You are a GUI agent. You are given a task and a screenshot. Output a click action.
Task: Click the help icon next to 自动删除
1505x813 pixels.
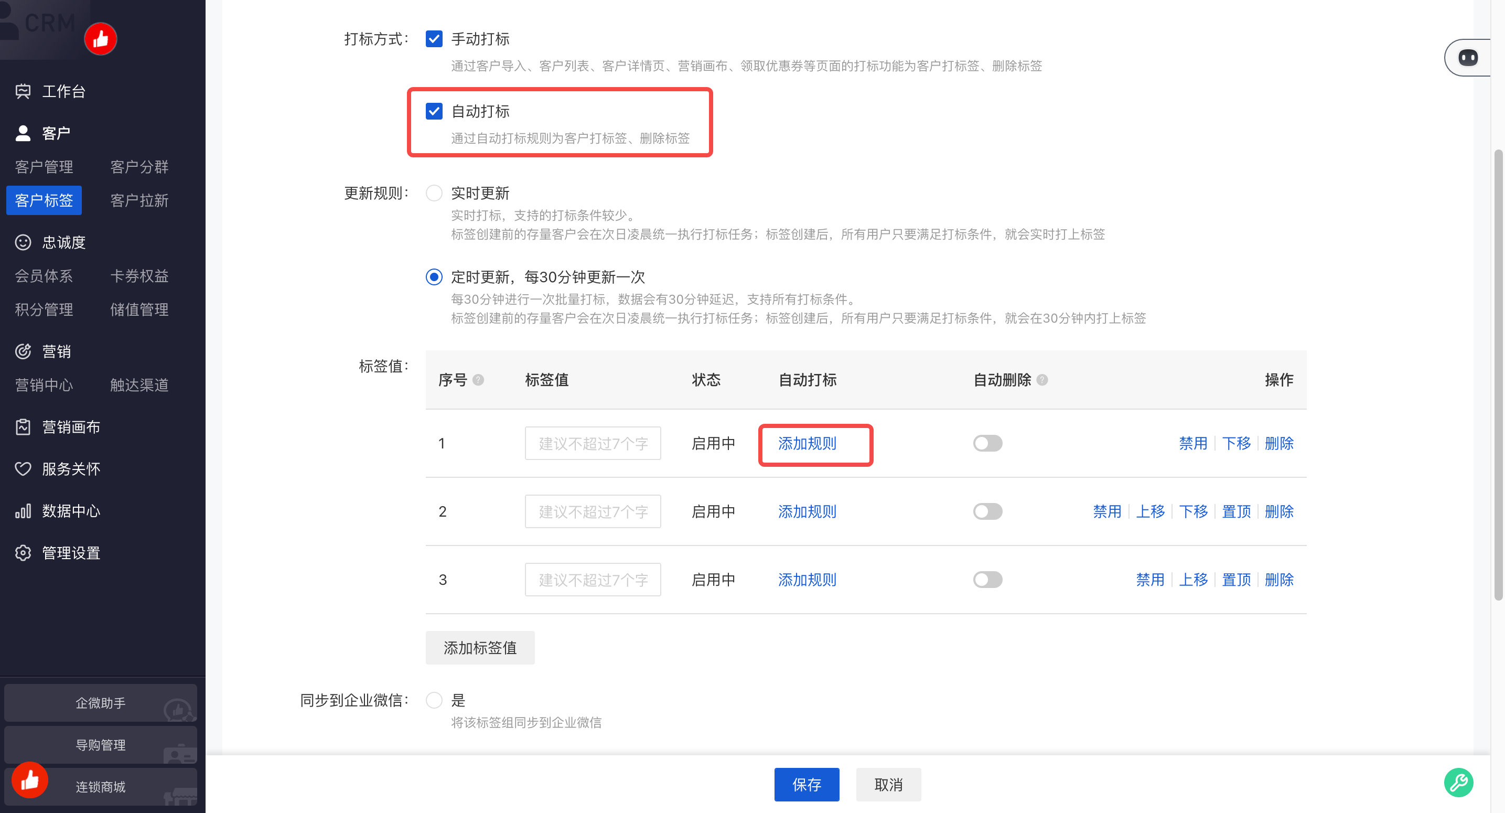tap(1041, 380)
